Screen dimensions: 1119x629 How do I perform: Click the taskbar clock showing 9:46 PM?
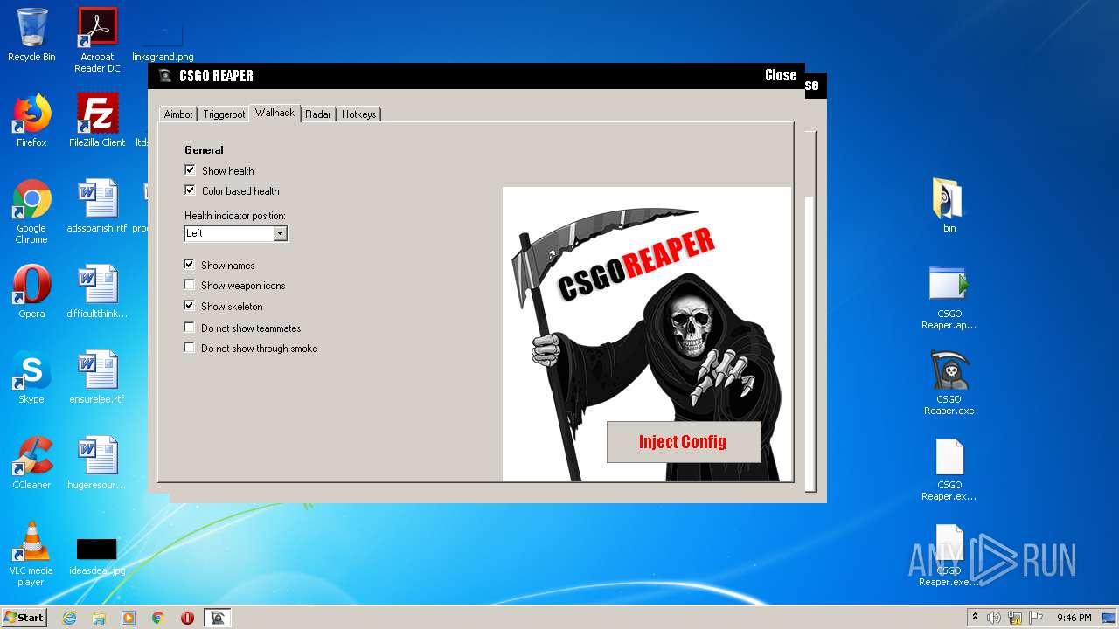coord(1074,618)
